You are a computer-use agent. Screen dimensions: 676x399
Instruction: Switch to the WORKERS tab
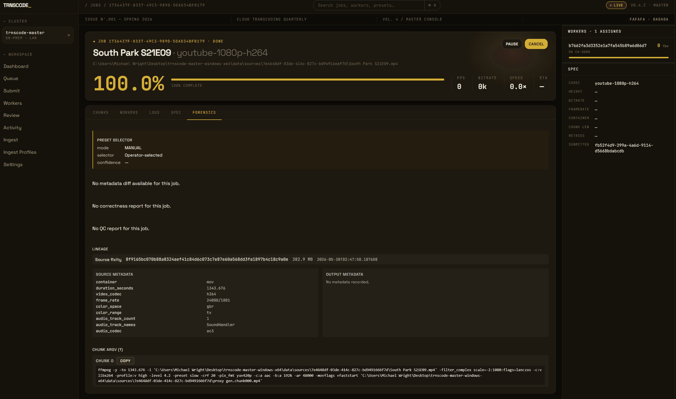[x=129, y=112]
